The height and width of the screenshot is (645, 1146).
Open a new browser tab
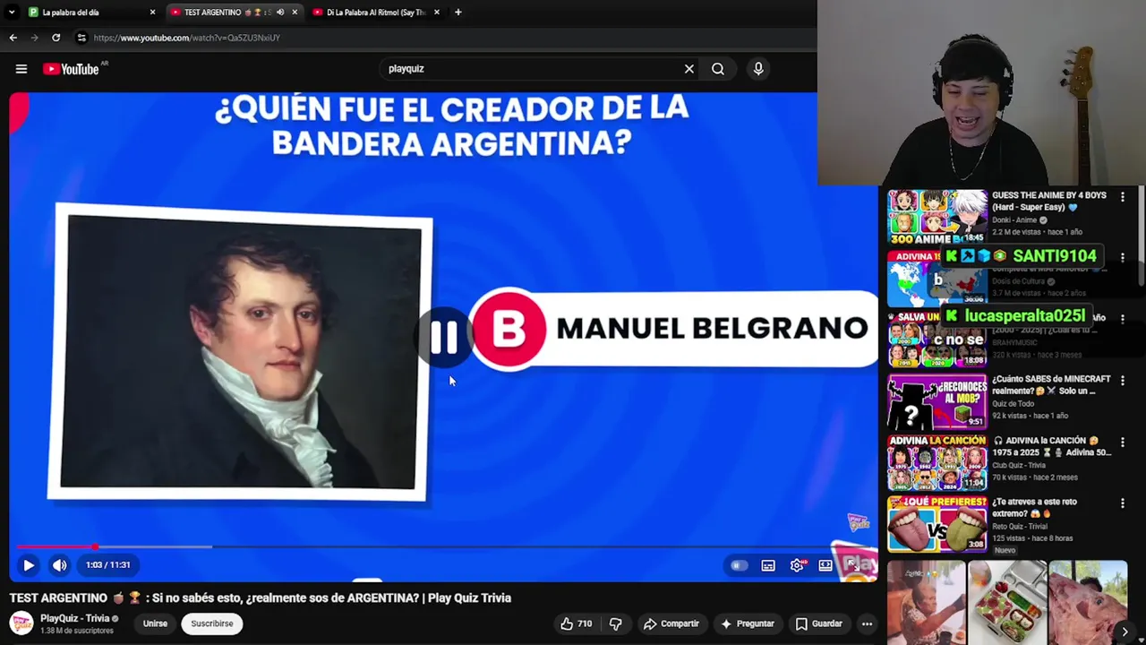point(458,13)
